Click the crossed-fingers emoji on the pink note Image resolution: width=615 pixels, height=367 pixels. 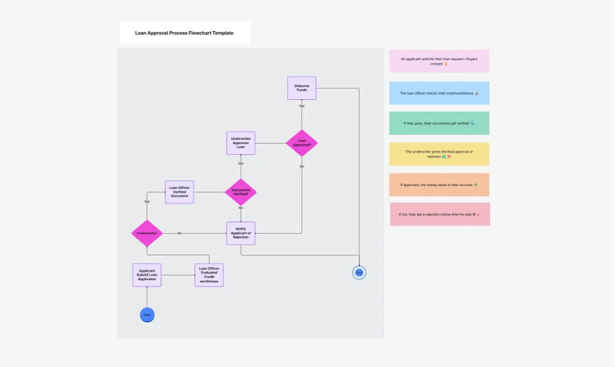tap(446, 64)
